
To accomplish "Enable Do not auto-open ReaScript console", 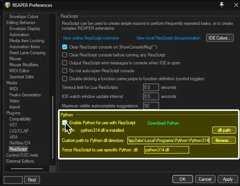I will click(64, 71).
